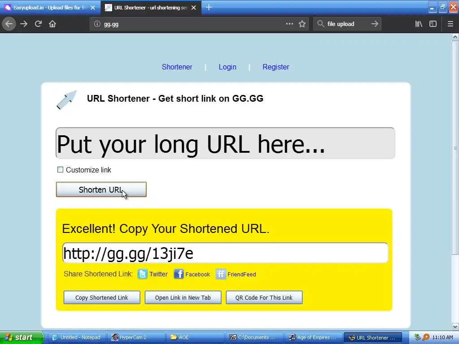
Task: Switch to HyperCam 2 in taskbar
Action: point(135,337)
